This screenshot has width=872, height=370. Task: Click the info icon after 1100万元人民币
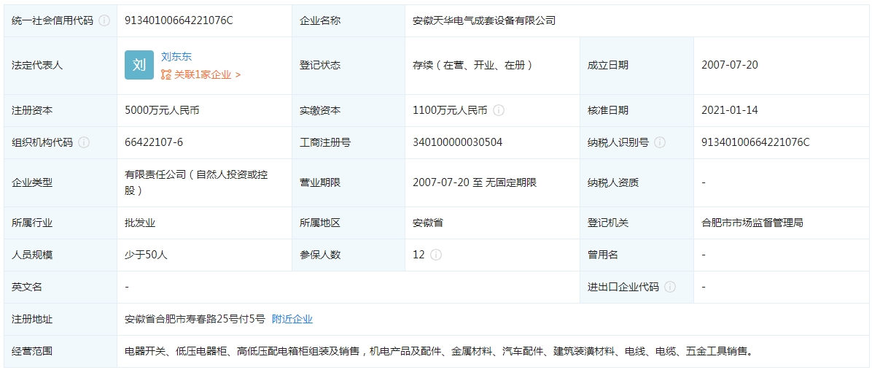pyautogui.click(x=499, y=110)
